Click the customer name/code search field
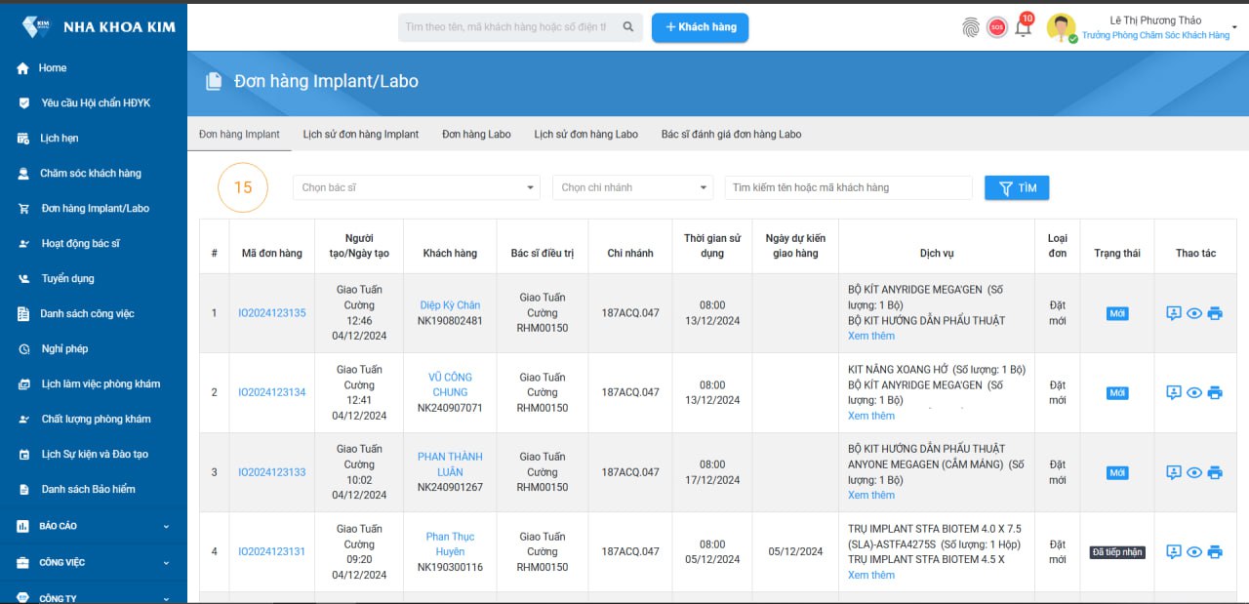Viewport: 1249px width, 604px height. (847, 187)
